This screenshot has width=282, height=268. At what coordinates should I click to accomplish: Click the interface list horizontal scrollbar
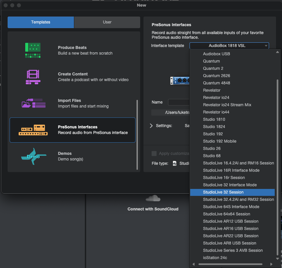[x=230, y=264]
